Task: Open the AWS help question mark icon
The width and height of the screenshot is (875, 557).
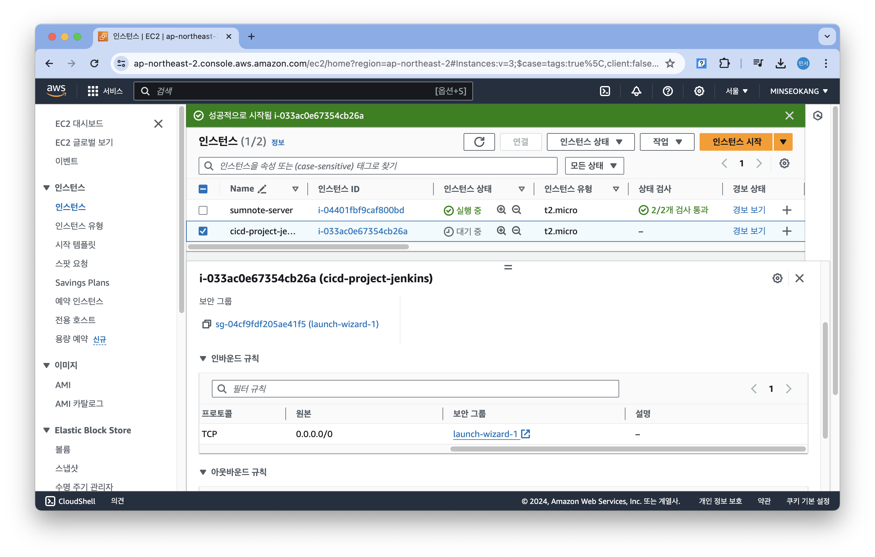Action: (x=668, y=91)
